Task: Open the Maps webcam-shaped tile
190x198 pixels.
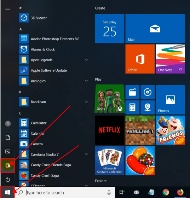Action: 148,107
